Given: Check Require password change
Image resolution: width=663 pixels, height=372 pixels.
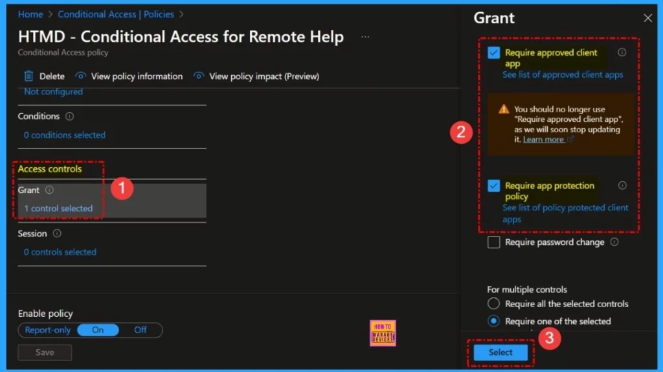Looking at the screenshot, I should (493, 242).
